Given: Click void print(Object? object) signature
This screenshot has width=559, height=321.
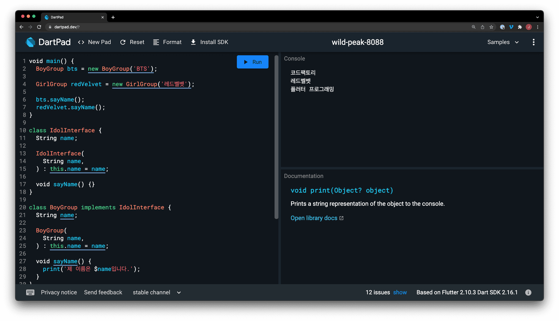Looking at the screenshot, I should point(342,190).
